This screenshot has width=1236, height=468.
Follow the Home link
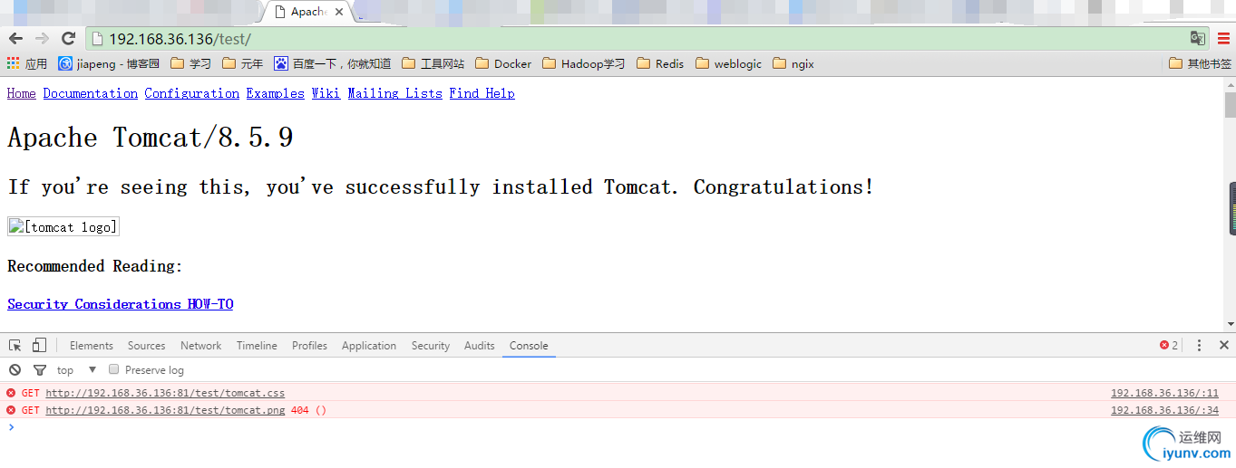[x=22, y=93]
